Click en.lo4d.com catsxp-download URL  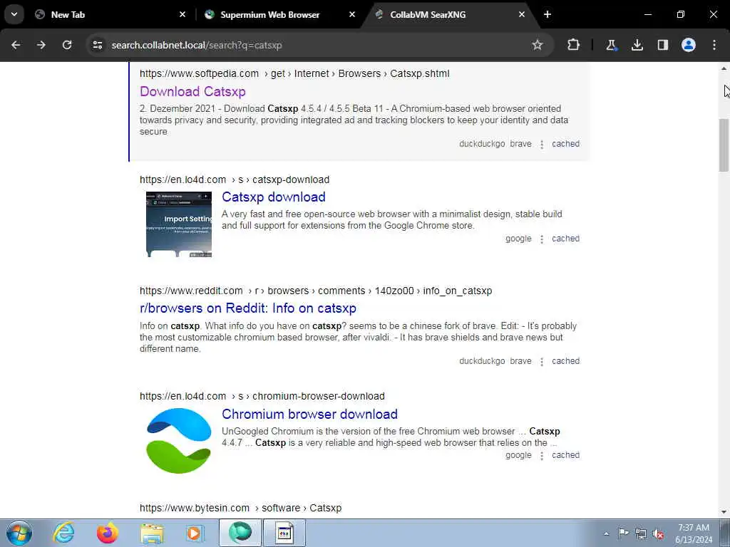coord(235,179)
